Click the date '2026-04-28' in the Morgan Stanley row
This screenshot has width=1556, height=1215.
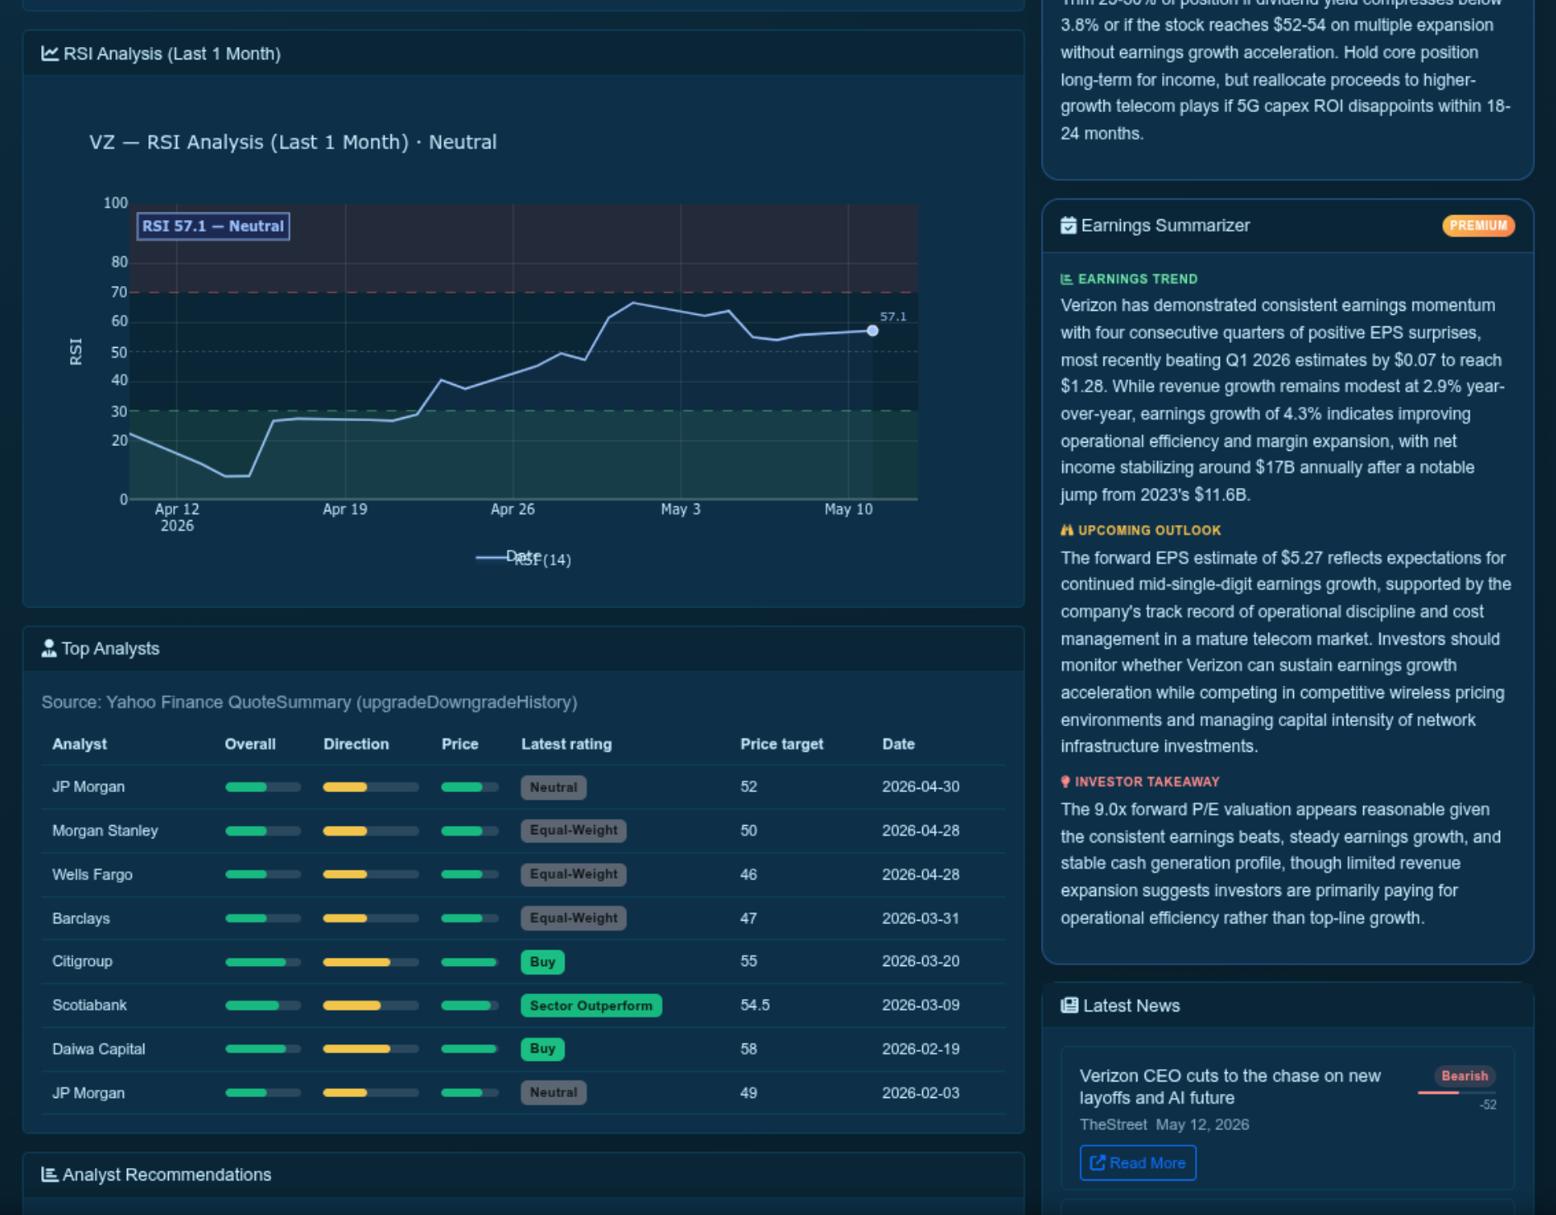[921, 831]
